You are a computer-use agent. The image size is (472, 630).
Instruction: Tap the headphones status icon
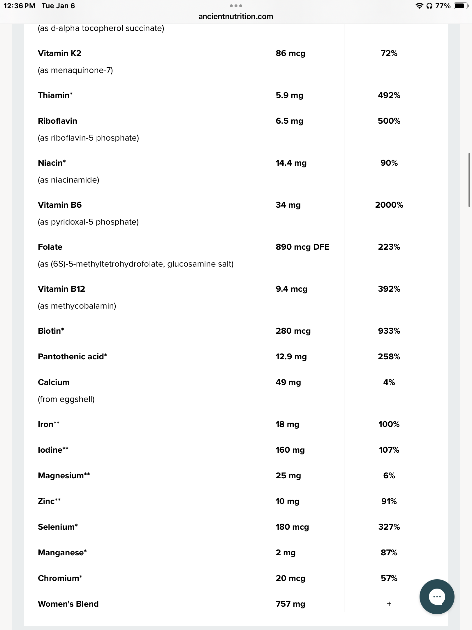(x=429, y=6)
